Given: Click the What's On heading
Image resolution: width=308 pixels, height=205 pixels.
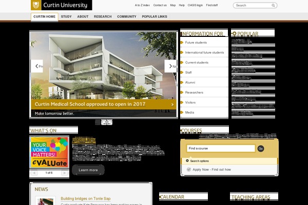Looking at the screenshot, I should click(x=44, y=131).
